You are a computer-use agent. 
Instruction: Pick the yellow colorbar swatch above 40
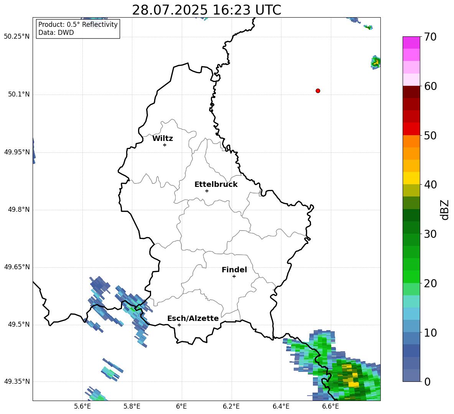coord(411,178)
